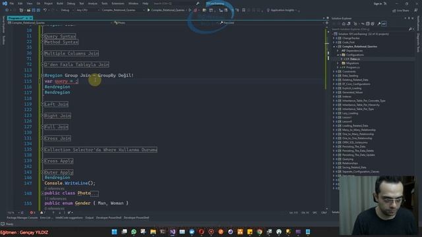422x237 pixels.
Task: Open the Debug menu
Action: click(71, 3)
